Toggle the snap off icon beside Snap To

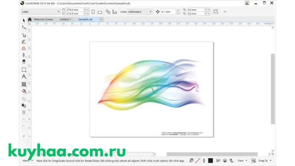coord(253,161)
